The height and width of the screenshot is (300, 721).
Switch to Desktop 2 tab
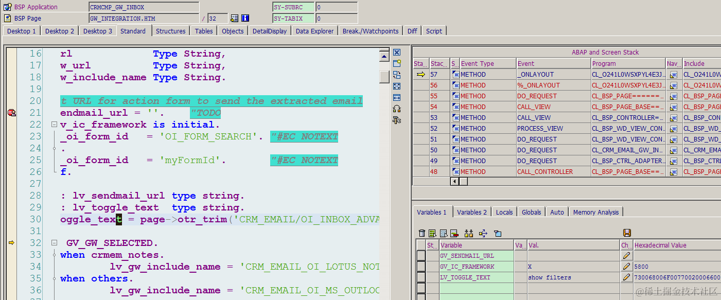click(x=60, y=31)
